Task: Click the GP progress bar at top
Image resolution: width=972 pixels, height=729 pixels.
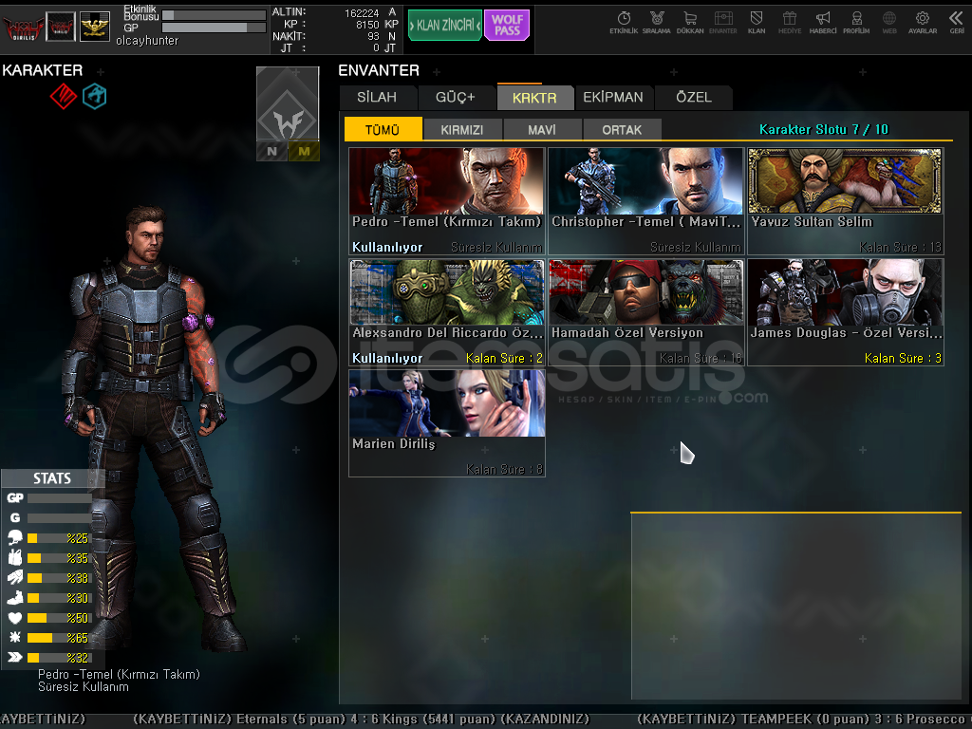Action: (x=214, y=28)
